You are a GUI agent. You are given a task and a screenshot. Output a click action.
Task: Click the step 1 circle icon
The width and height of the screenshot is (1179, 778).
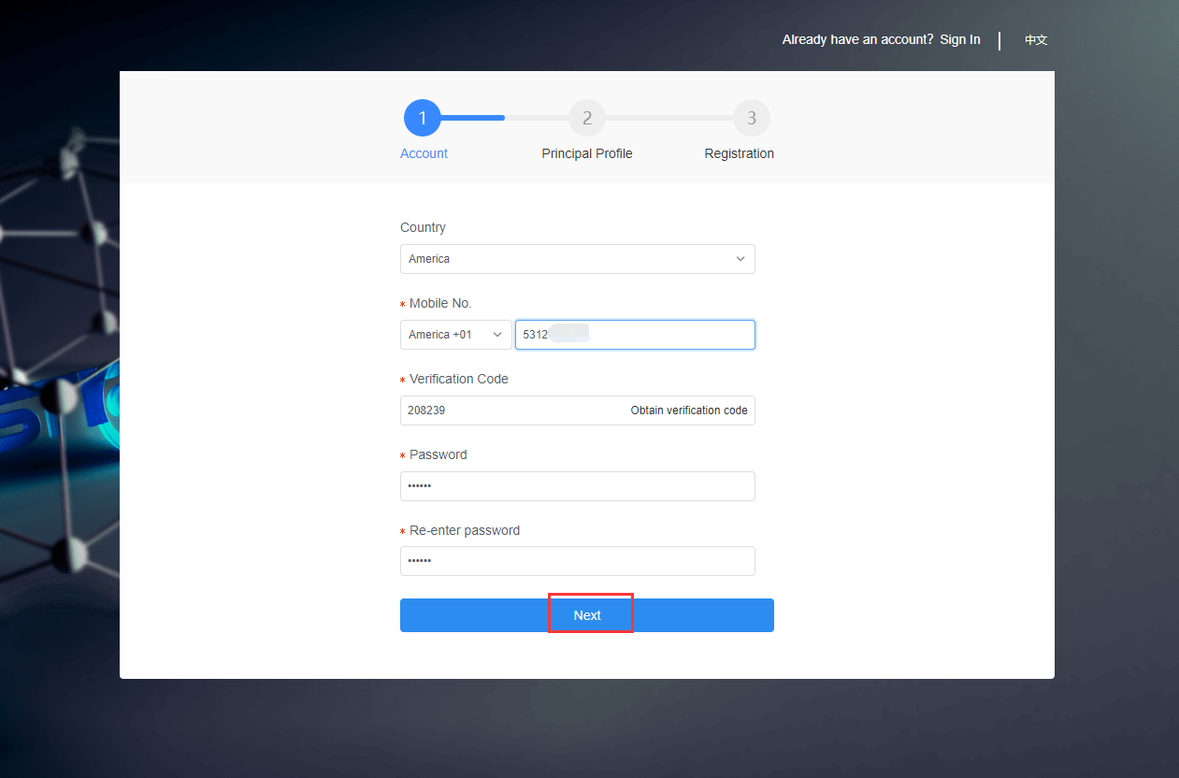(x=422, y=118)
